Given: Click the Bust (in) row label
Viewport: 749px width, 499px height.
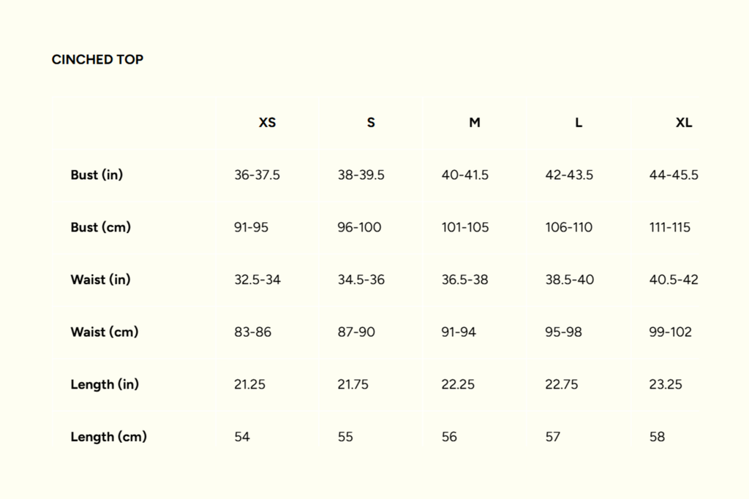Looking at the screenshot, I should coord(97,175).
